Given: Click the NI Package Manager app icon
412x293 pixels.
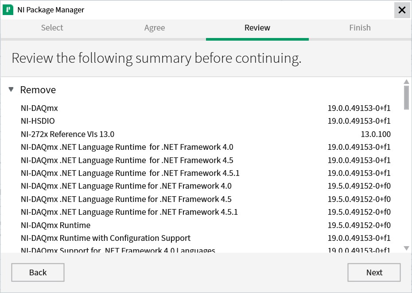Looking at the screenshot, I should coord(8,10).
